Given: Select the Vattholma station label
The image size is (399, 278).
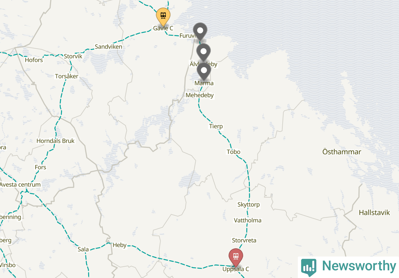Looking at the screenshot, I should (x=248, y=220).
